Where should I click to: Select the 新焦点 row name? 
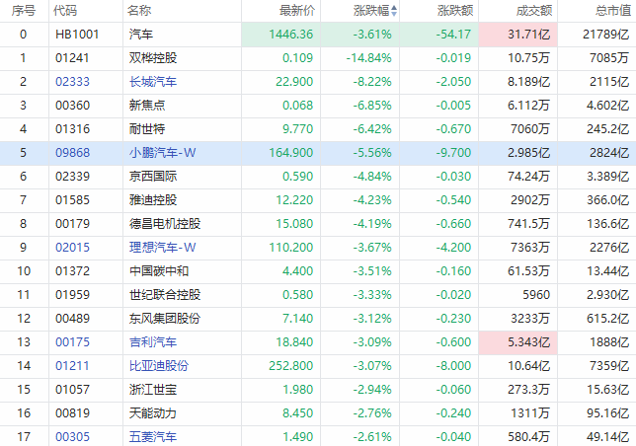[x=147, y=106]
